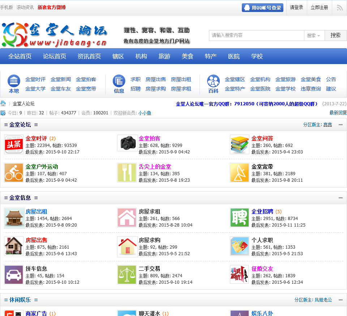The image size is (347, 316).
Task: Open the 娱乐八卦 forum title
Action: coord(262,313)
